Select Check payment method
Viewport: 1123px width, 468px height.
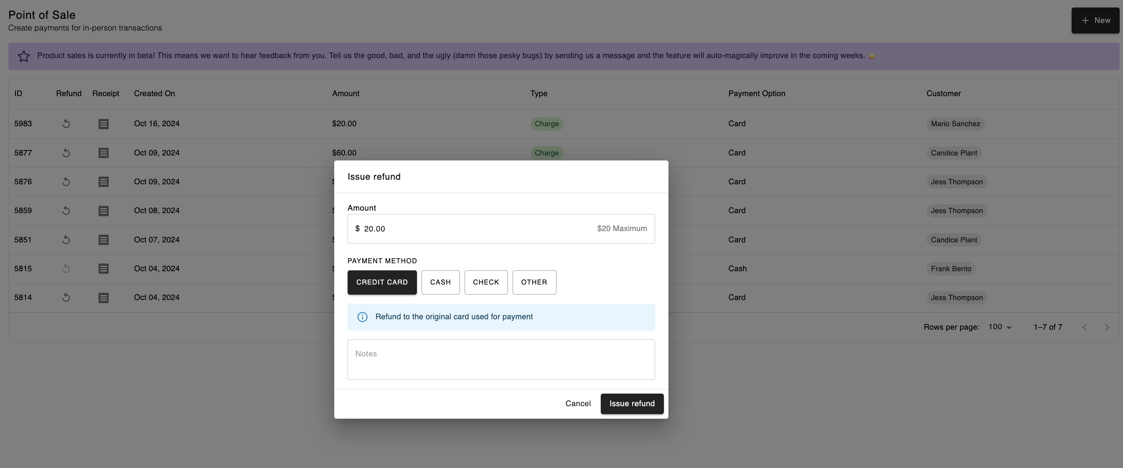[x=485, y=282]
